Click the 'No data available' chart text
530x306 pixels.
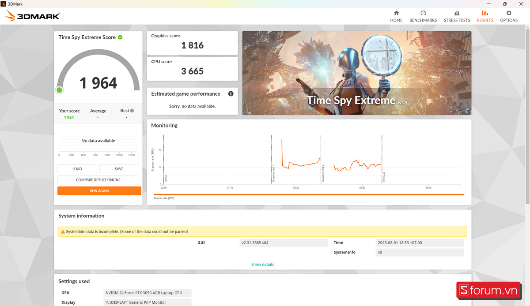[98, 141]
